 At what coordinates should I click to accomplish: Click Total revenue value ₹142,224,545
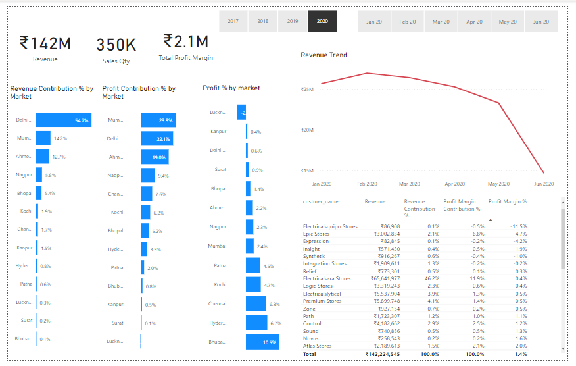[383, 354]
